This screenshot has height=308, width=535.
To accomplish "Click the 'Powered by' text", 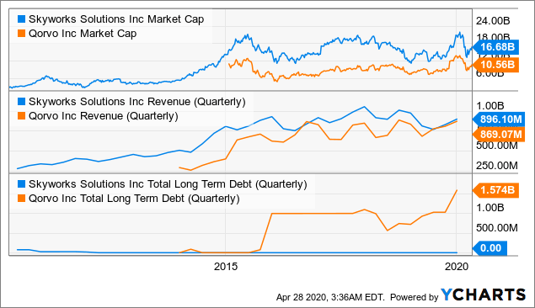I will point(414,297).
